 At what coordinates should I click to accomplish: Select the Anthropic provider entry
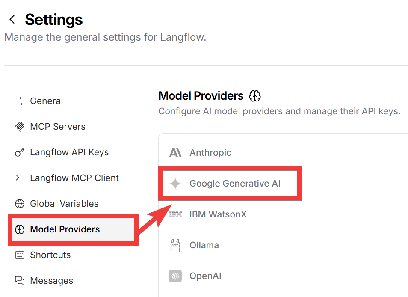tap(210, 153)
